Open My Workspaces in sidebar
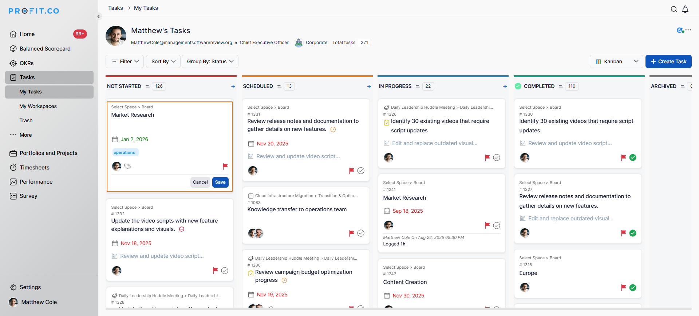The image size is (699, 316). click(x=38, y=106)
